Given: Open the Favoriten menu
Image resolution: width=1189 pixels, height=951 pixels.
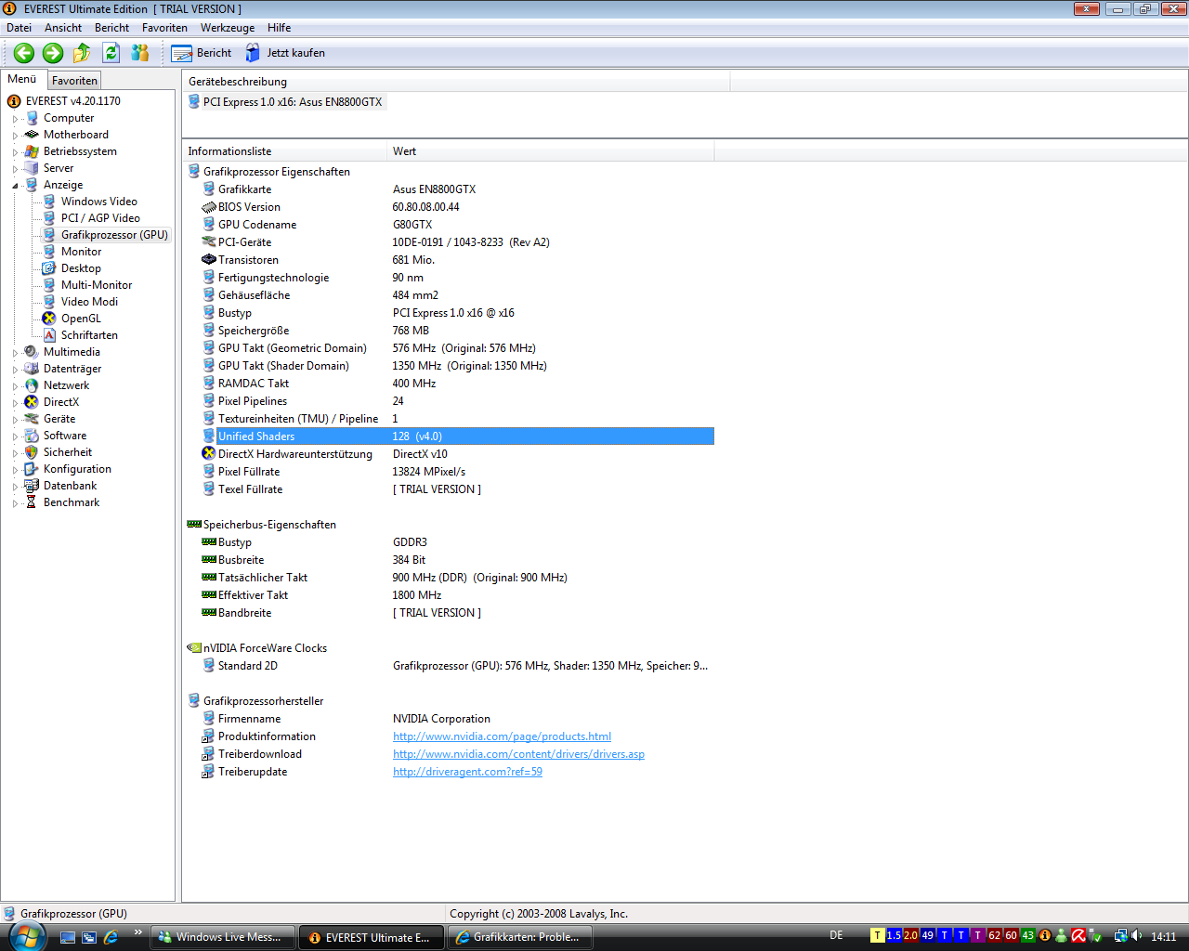Looking at the screenshot, I should point(164,28).
